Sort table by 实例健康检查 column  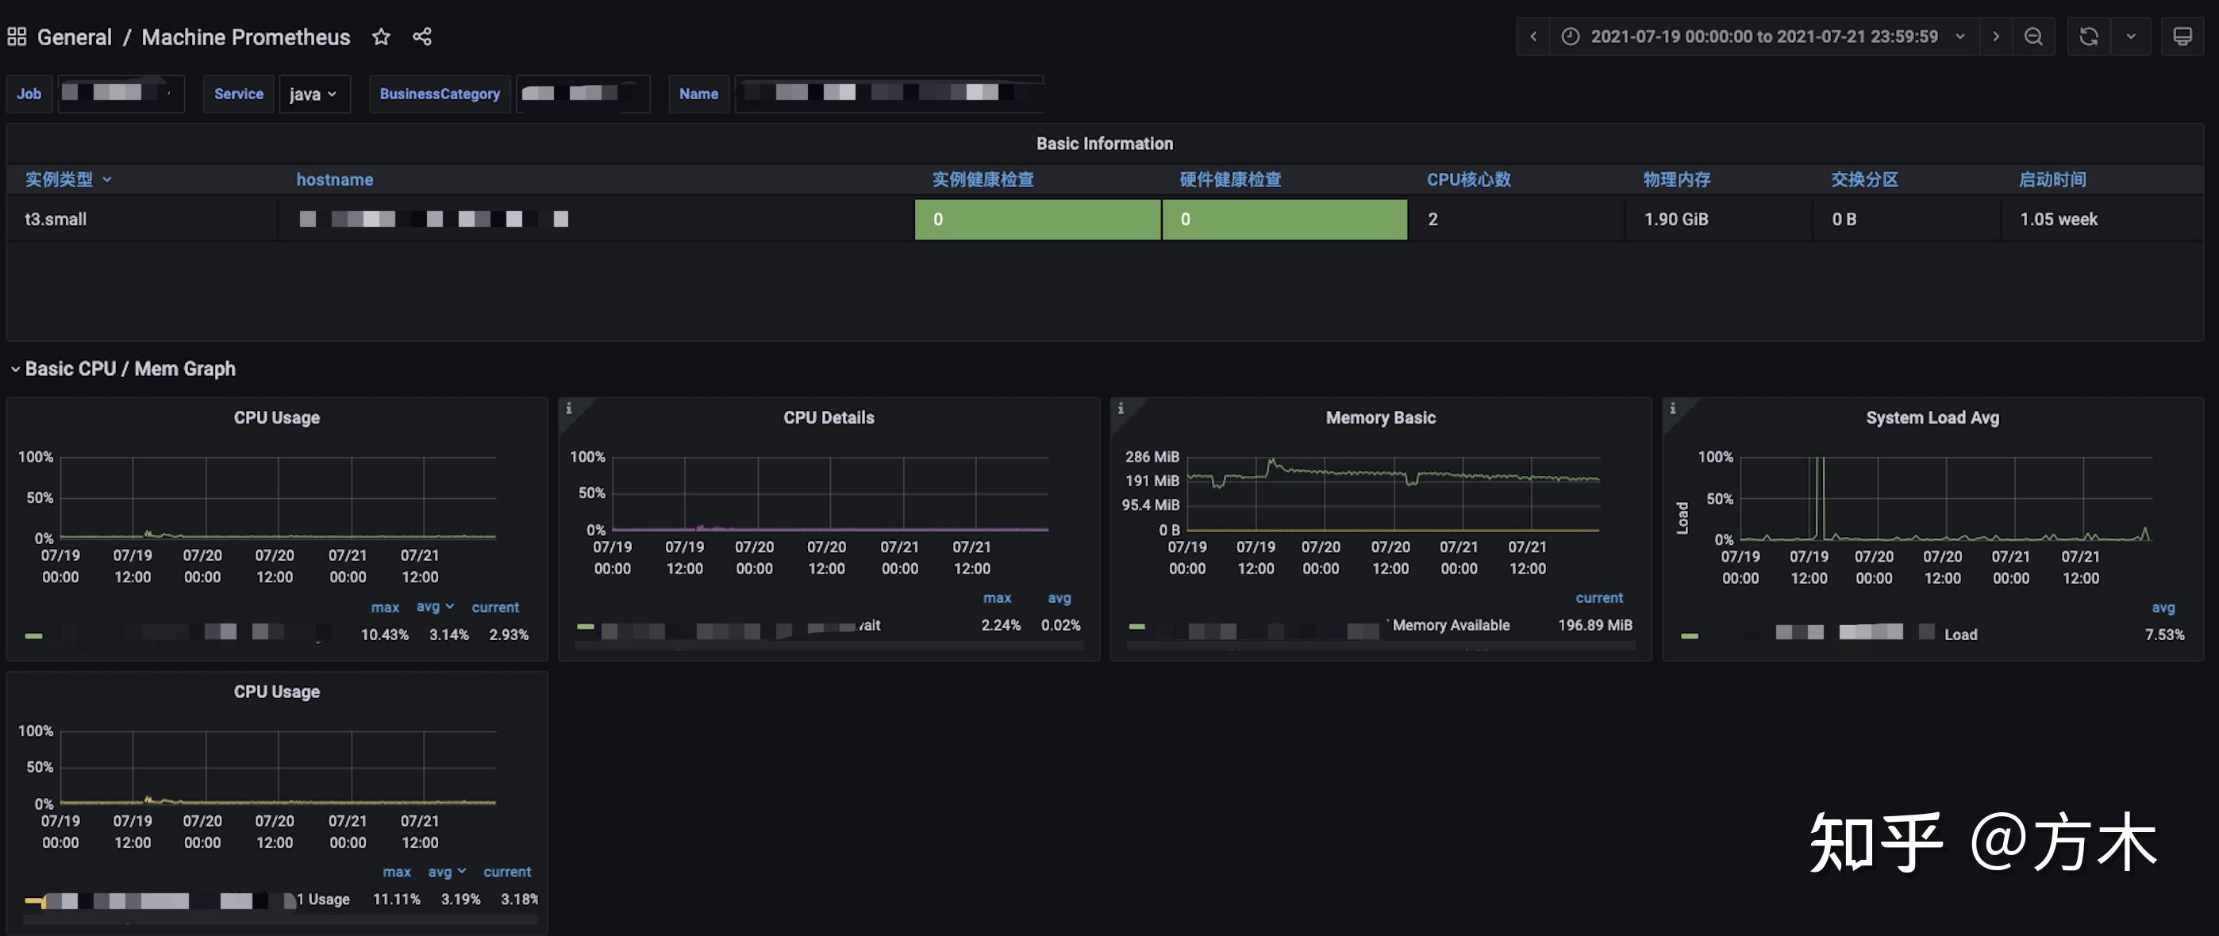point(983,179)
